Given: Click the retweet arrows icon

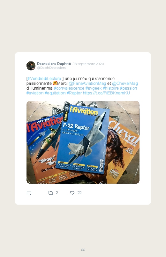Looking at the screenshot, I should 50,193.
